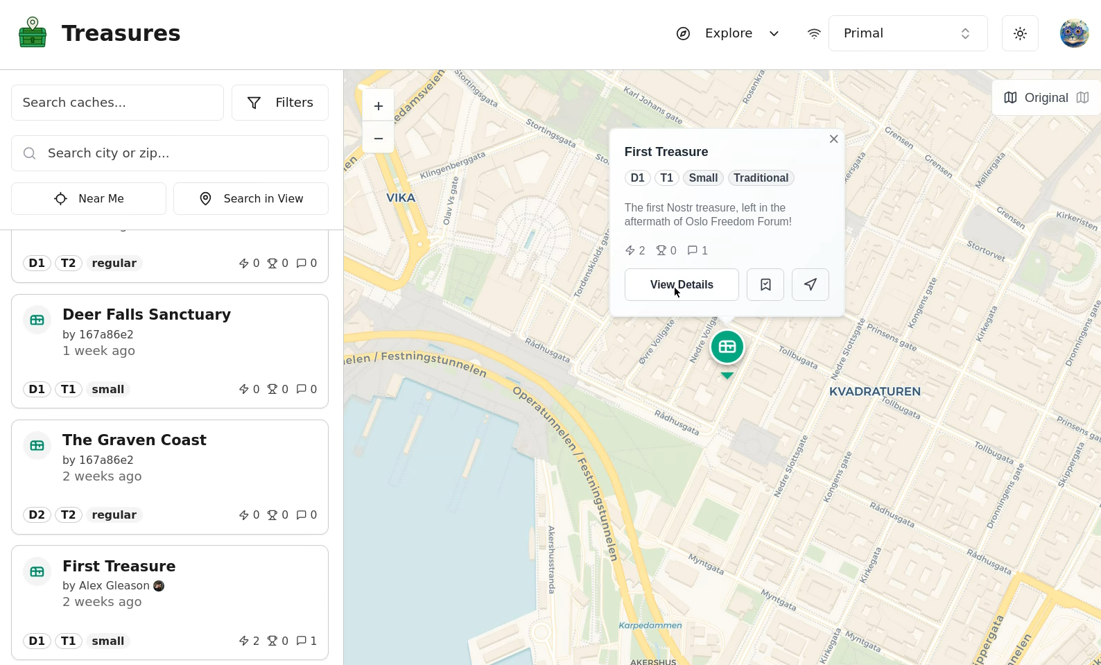Focus the Search caches input field
The width and height of the screenshot is (1101, 665).
[117, 103]
